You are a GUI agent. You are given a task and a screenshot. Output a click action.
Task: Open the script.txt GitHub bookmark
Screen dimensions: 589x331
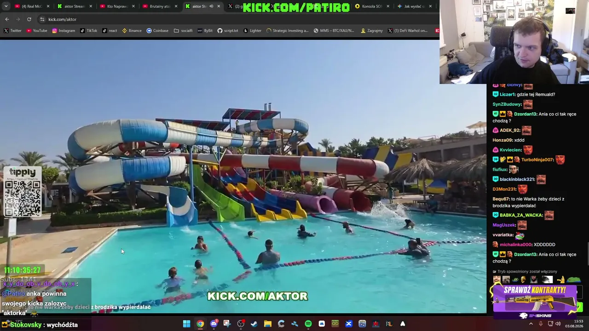(x=228, y=31)
